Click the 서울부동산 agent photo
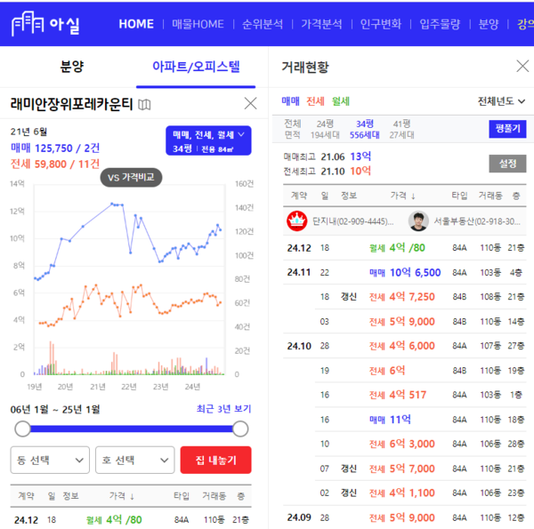534x529 pixels. 418,221
